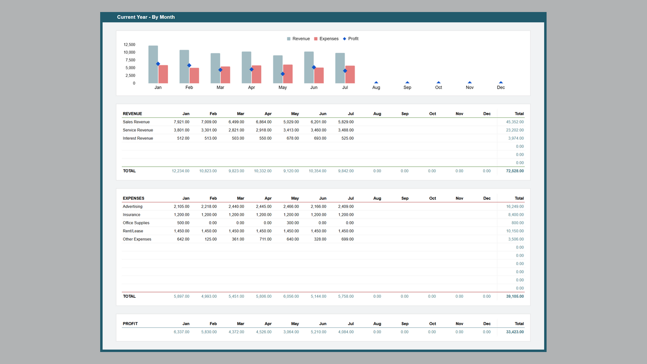Click the Profit legend diamond marker
Viewport: 647px width, 364px height.
click(345, 39)
